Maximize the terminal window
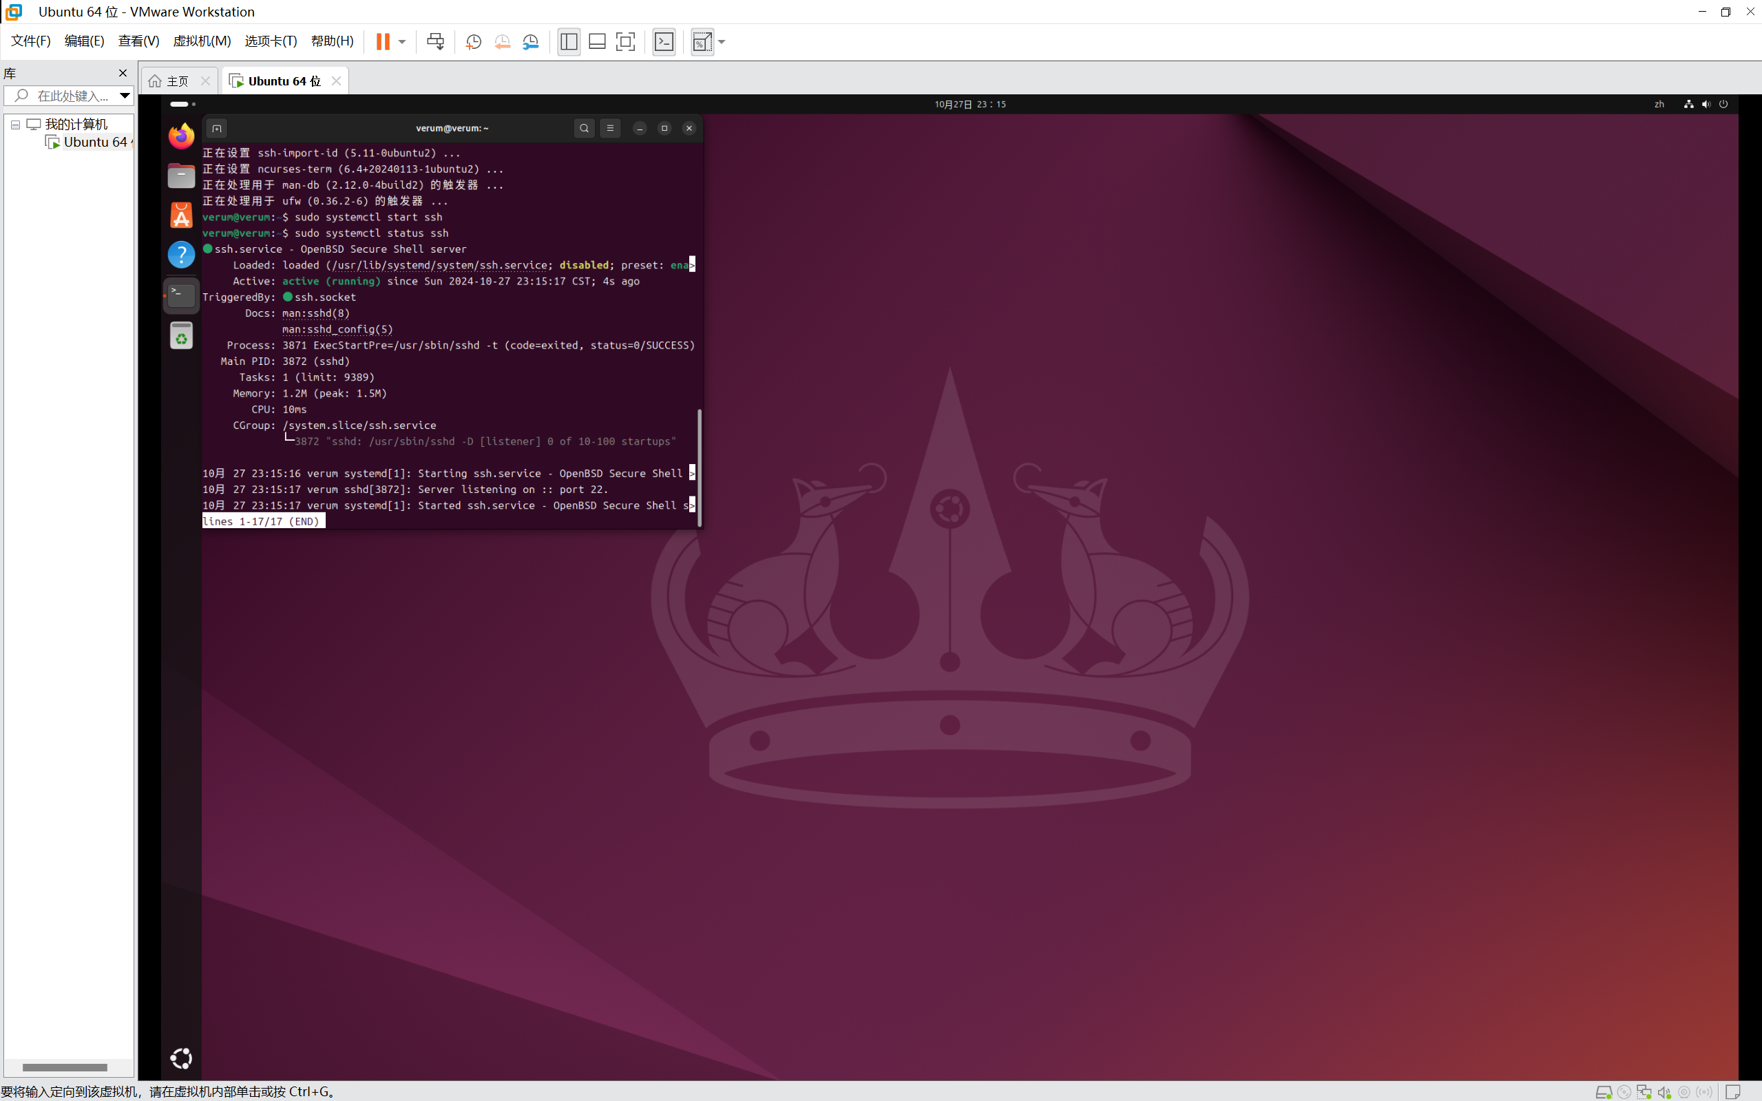 (664, 128)
